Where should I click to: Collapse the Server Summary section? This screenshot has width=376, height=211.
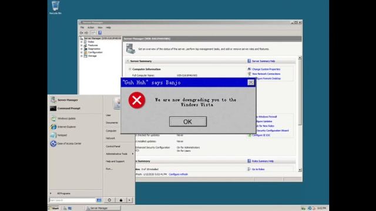click(127, 61)
